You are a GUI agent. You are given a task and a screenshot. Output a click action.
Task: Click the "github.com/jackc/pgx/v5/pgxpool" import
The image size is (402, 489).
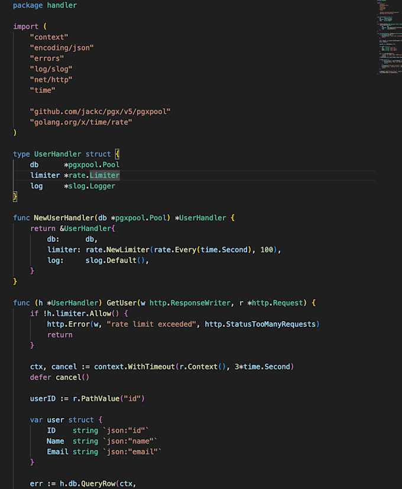[100, 112]
